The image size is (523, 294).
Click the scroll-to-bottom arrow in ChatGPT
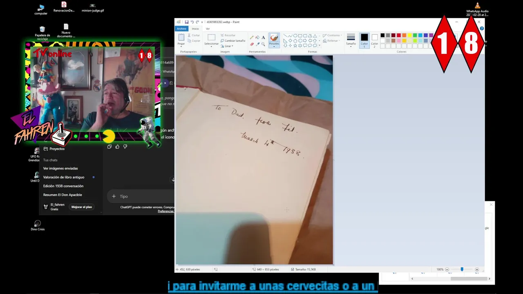[173, 180]
